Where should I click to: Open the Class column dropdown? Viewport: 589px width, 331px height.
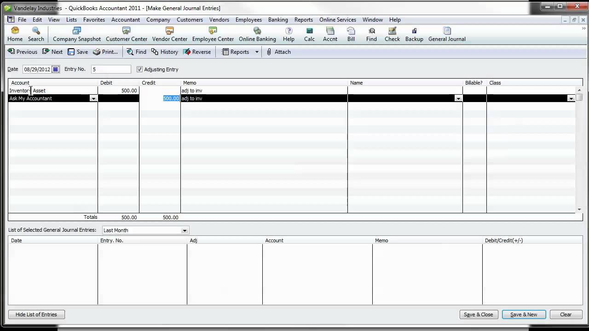click(571, 98)
